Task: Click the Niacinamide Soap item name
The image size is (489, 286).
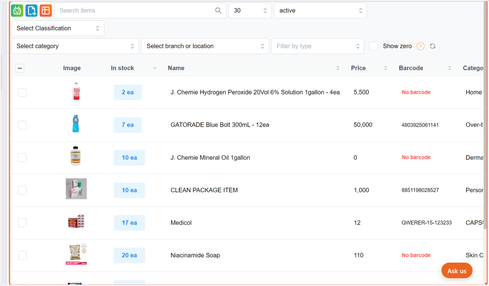Action: point(195,255)
